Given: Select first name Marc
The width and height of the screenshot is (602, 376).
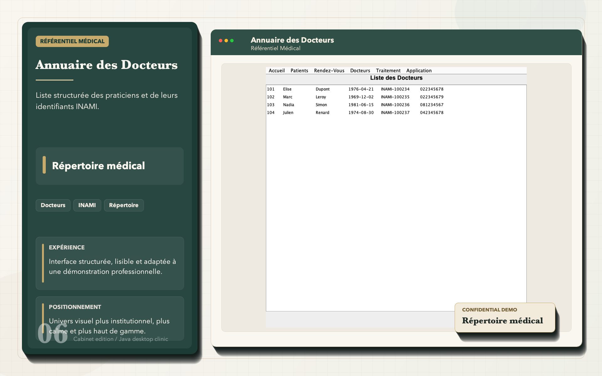Looking at the screenshot, I should 288,97.
